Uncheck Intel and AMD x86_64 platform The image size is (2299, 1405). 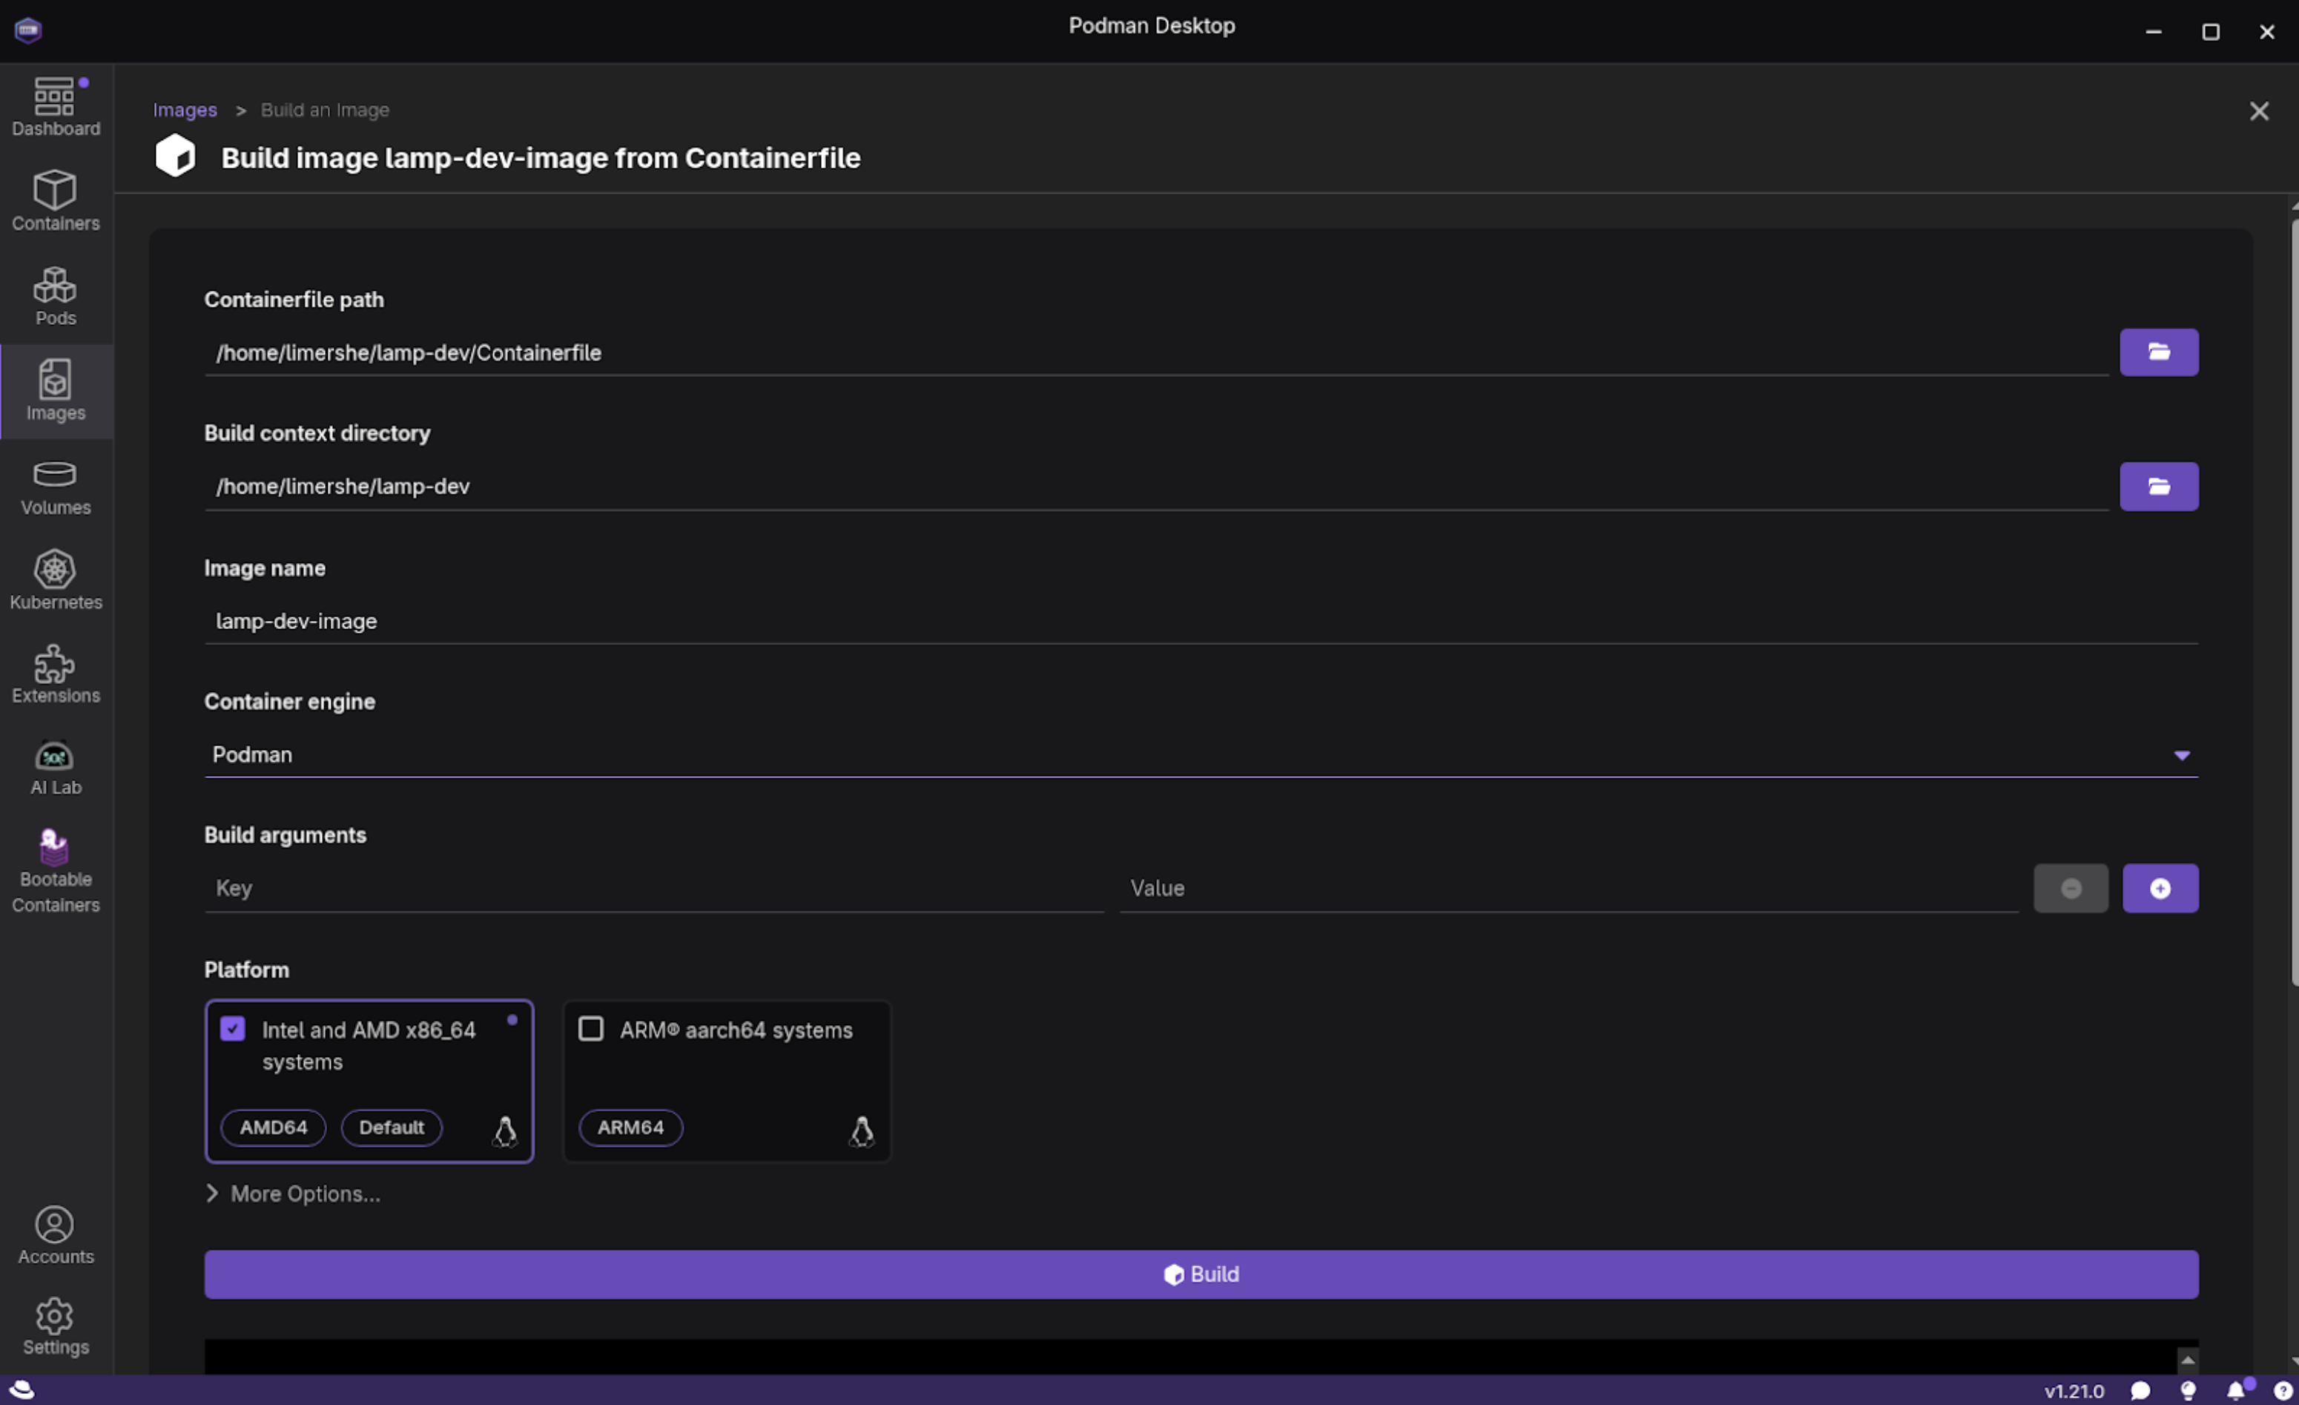pos(232,1029)
